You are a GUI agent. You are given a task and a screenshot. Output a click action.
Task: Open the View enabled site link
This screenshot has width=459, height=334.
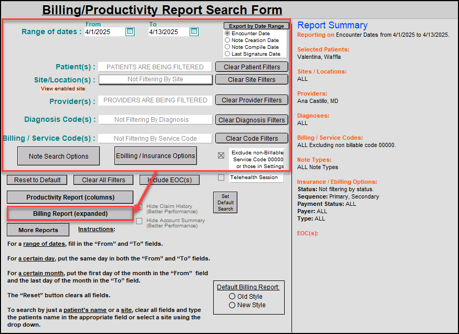62,88
